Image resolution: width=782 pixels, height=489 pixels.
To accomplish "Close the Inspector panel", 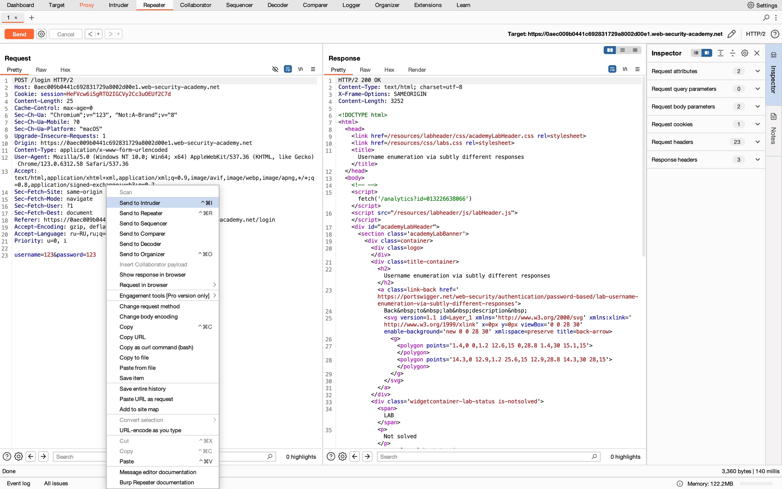I will click(757, 53).
